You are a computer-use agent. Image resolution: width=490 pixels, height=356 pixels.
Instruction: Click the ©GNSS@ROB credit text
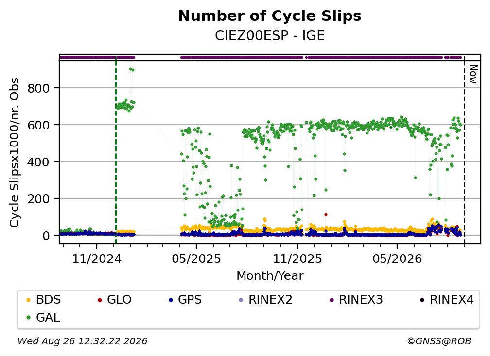pyautogui.click(x=439, y=341)
